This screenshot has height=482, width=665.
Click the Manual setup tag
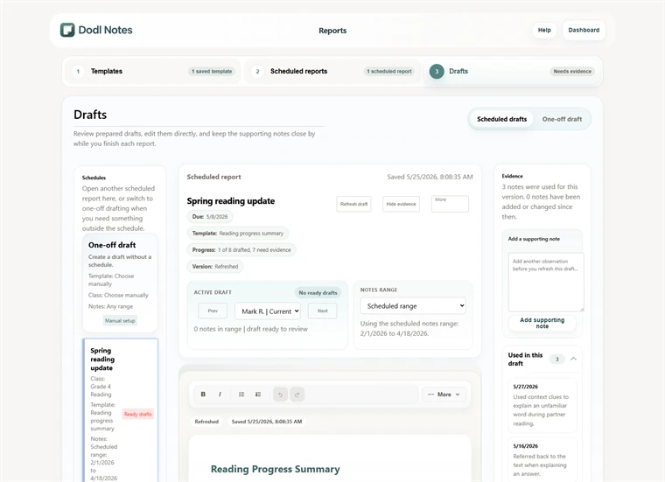120,320
